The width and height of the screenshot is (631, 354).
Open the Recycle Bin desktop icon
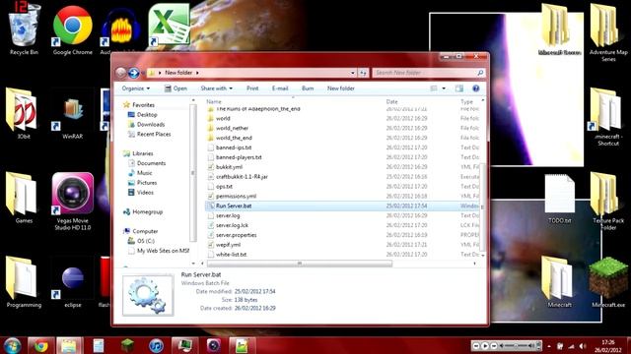24,29
